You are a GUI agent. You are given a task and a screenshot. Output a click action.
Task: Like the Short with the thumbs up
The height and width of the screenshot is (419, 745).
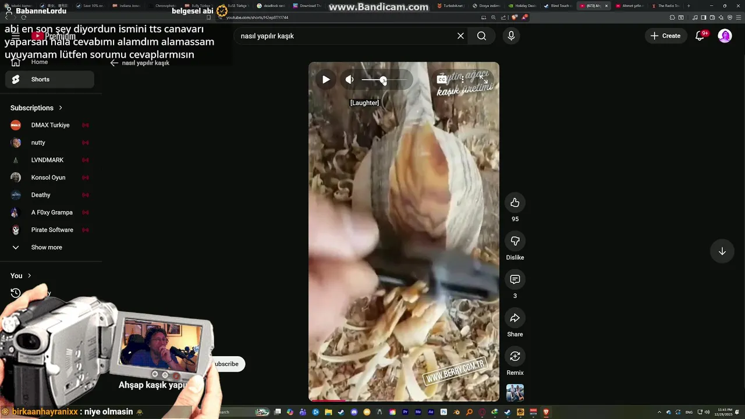(515, 203)
